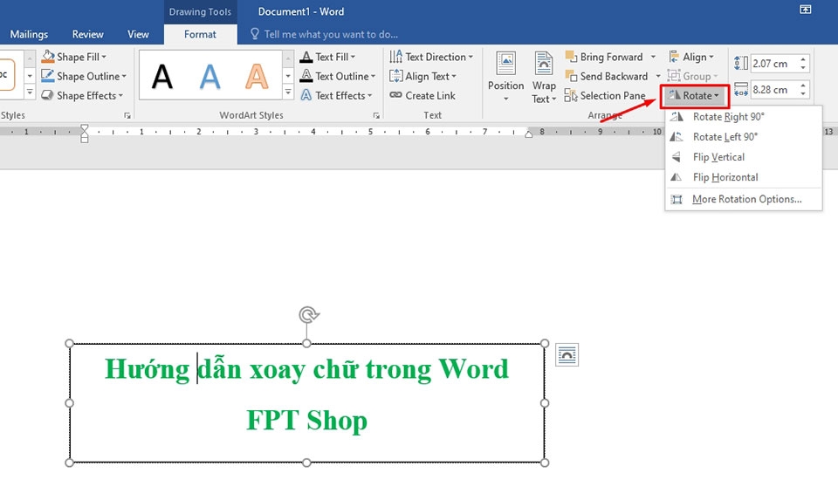This screenshot has width=838, height=480.
Task: Switch to the View tab
Action: pos(138,34)
